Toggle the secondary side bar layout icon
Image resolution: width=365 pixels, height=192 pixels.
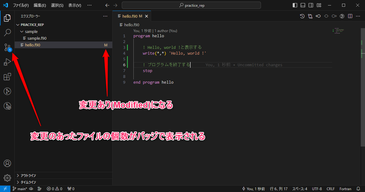pos(311,5)
